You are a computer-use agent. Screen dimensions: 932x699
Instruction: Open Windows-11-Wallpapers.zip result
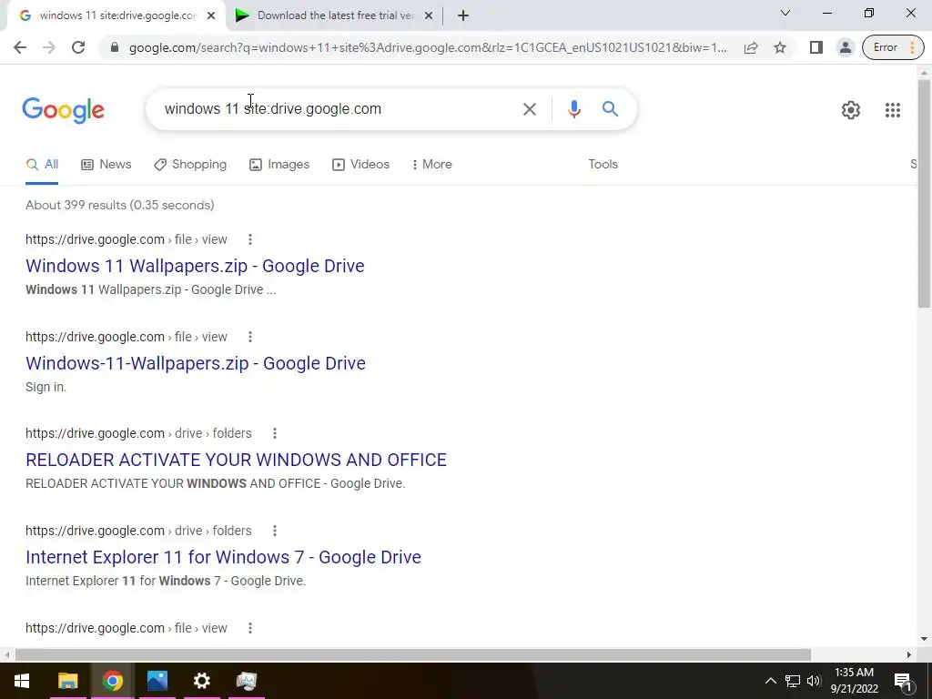(196, 363)
